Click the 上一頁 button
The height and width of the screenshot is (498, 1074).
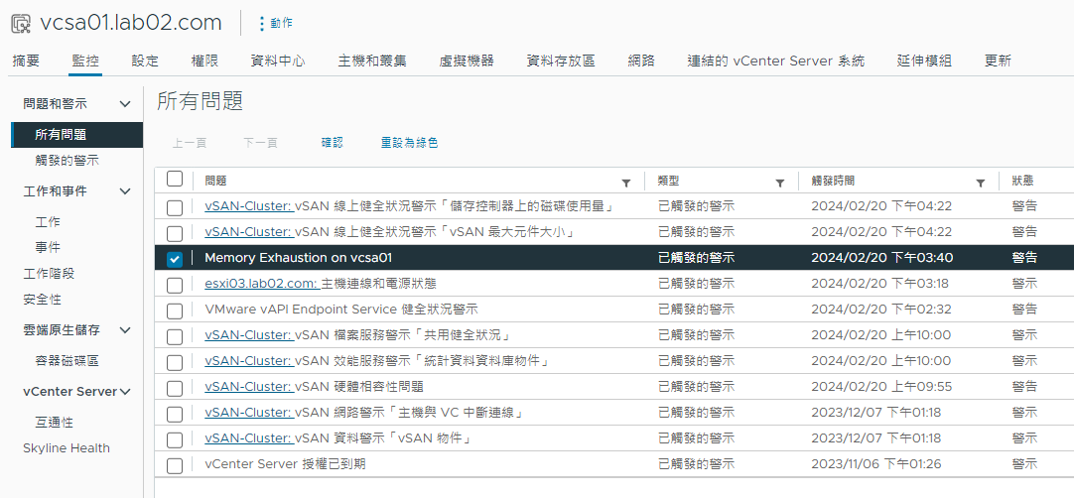click(x=189, y=143)
